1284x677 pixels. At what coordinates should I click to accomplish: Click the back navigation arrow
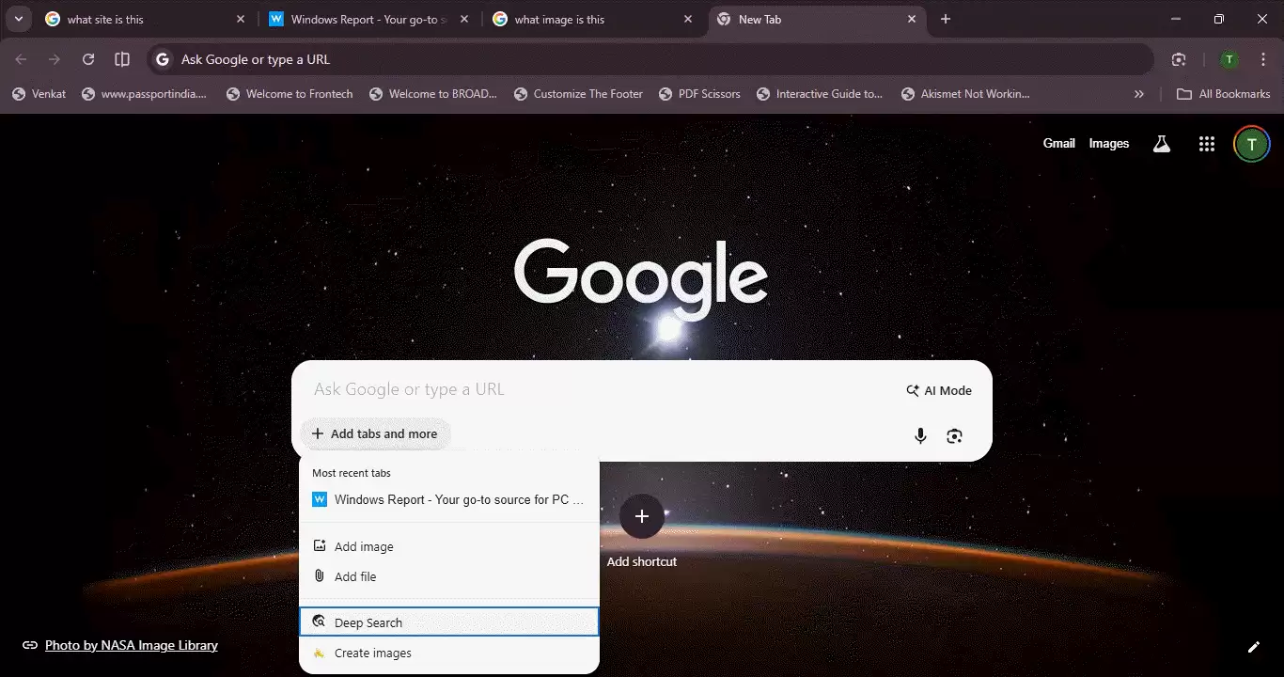tap(21, 59)
